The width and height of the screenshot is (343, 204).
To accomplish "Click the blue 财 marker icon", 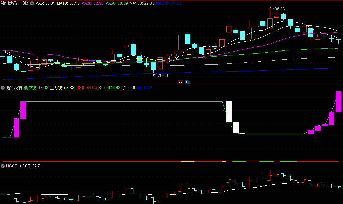I will pos(187,82).
